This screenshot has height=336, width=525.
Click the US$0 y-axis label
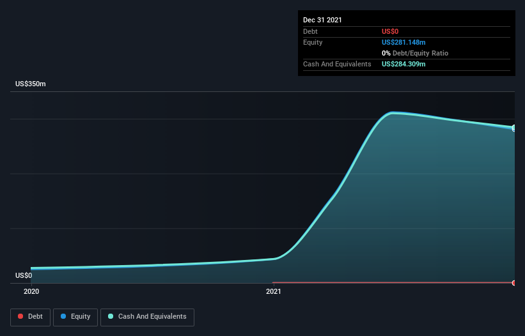pyautogui.click(x=24, y=275)
